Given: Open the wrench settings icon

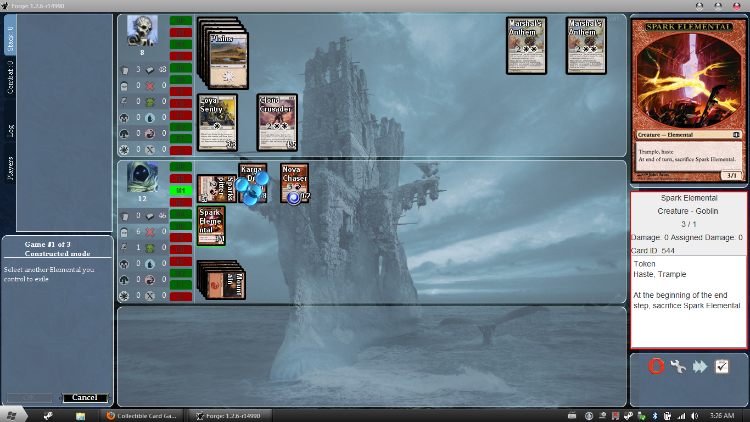Looking at the screenshot, I should (678, 367).
